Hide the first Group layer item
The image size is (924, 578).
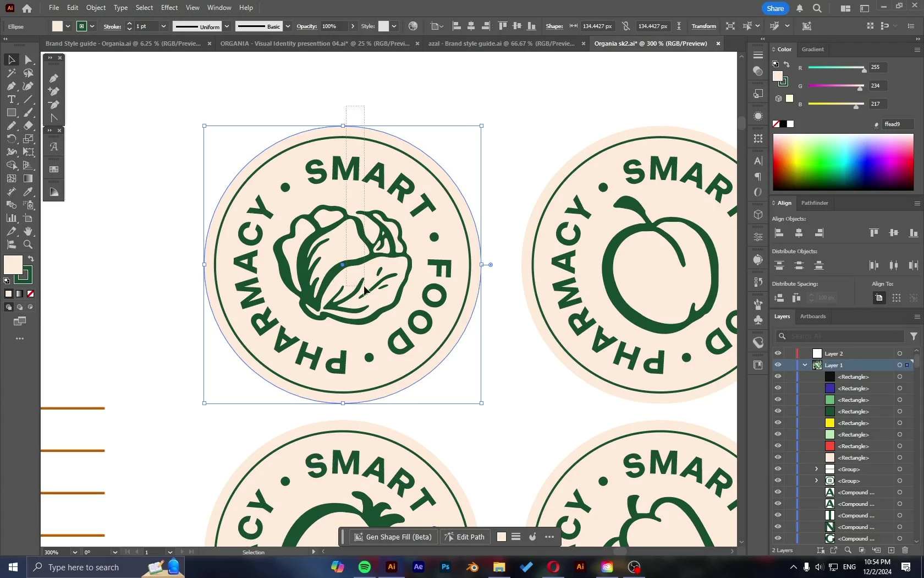778,469
